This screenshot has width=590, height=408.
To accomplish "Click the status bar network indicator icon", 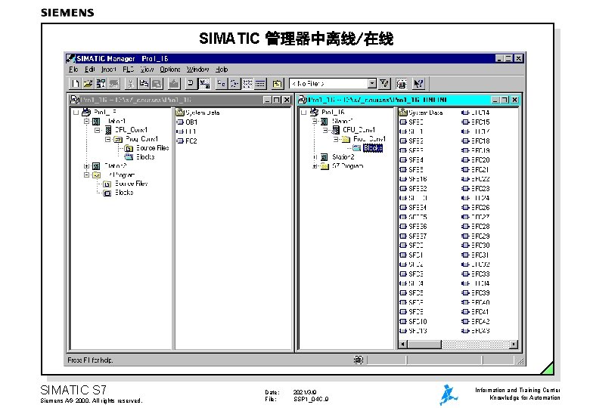I will click(x=359, y=360).
